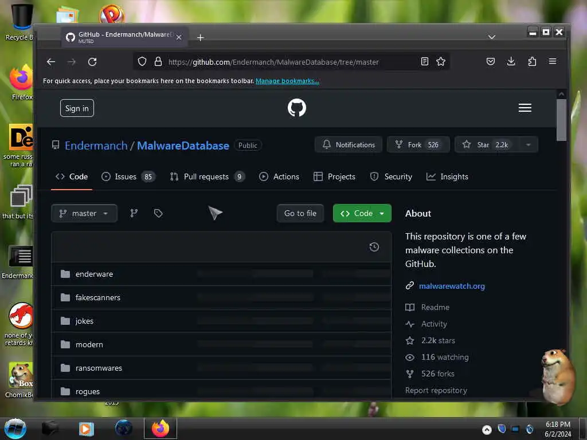Open Endermanch owner profile link

coord(96,146)
